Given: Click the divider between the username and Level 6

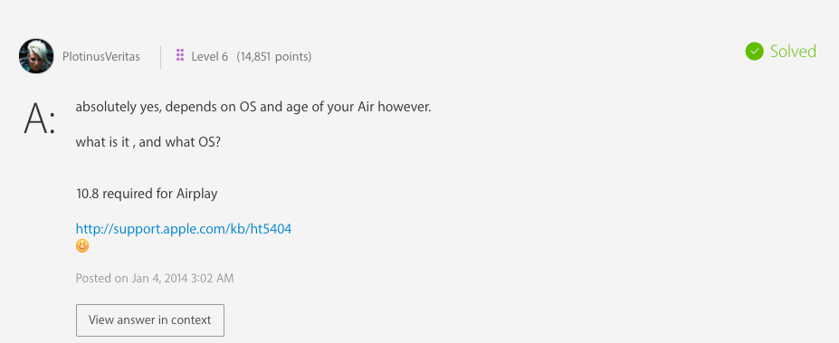Looking at the screenshot, I should tap(160, 57).
